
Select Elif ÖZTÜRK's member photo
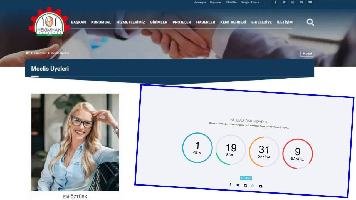[x=75, y=142]
